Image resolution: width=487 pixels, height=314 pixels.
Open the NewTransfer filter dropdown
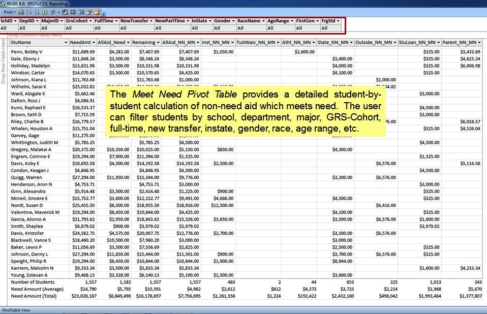point(151,21)
